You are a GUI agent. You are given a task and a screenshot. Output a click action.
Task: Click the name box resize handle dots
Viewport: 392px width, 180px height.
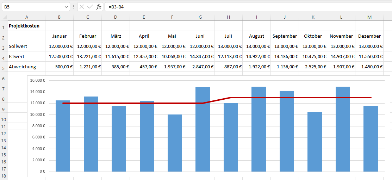(74, 7)
